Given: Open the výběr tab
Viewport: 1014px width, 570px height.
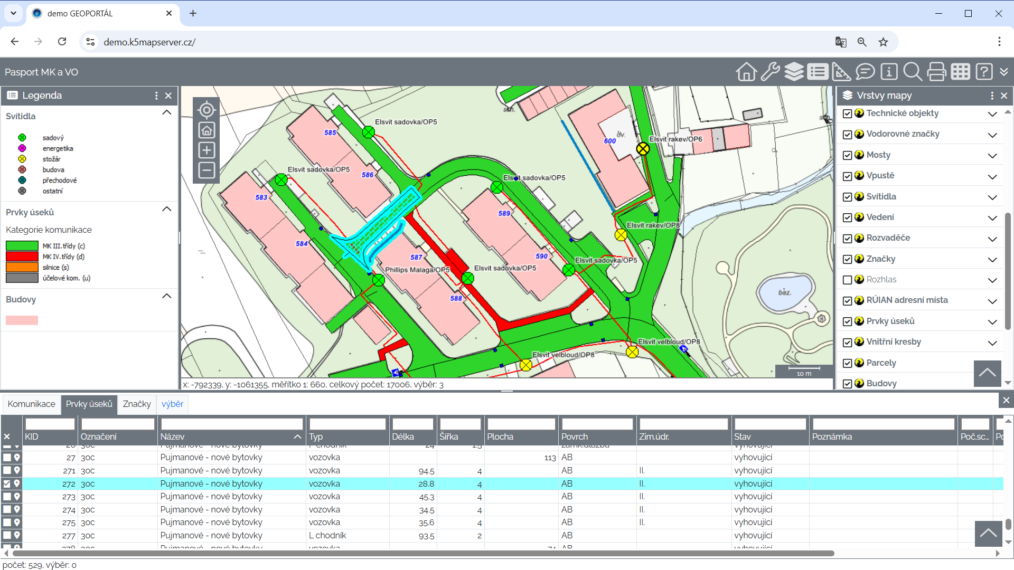Looking at the screenshot, I should coord(172,404).
